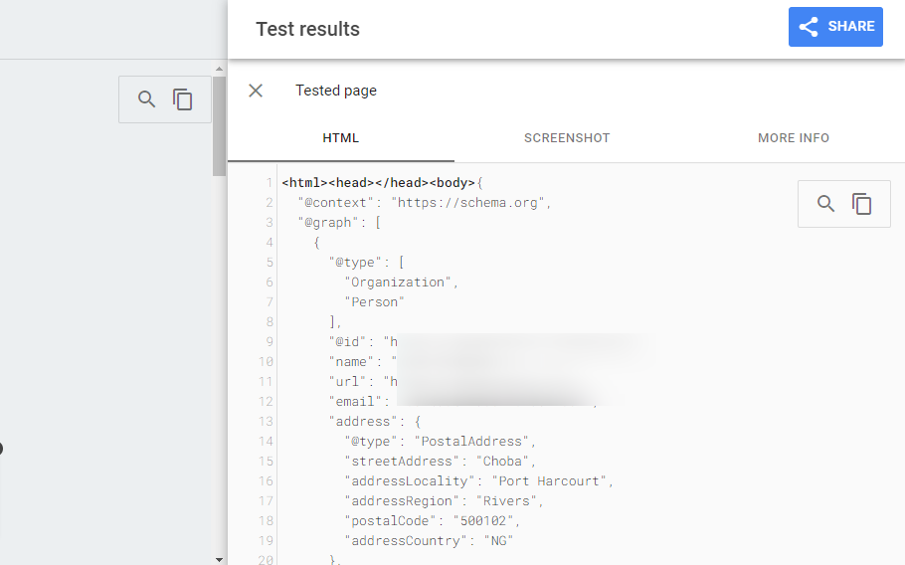Click the copy icon in left pane

182,99
